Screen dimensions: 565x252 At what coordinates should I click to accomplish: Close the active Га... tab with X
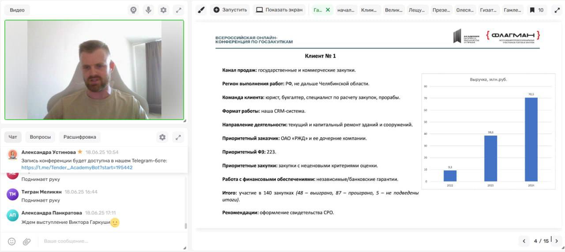pyautogui.click(x=328, y=10)
